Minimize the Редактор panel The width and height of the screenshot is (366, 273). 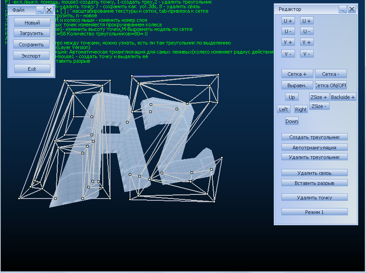(x=342, y=10)
